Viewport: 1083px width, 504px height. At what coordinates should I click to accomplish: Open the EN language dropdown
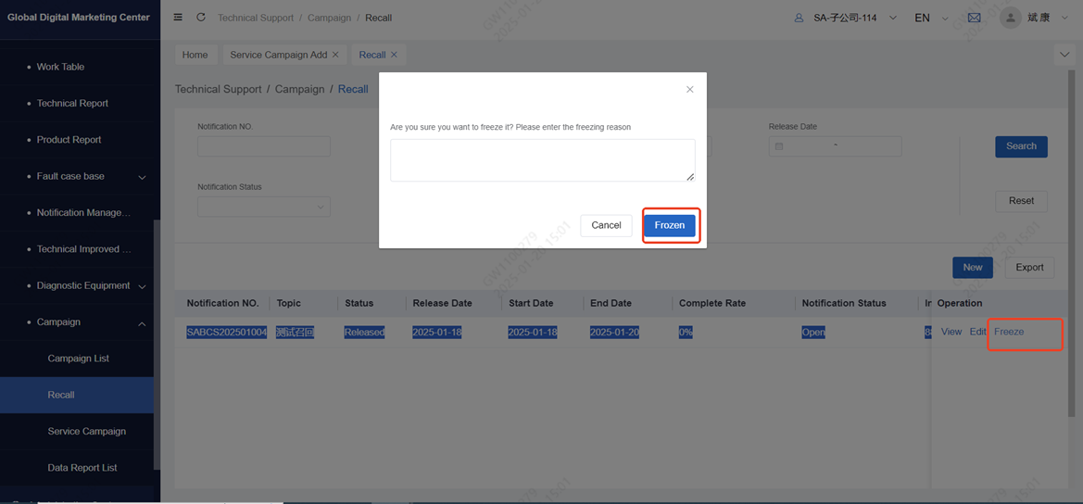930,18
